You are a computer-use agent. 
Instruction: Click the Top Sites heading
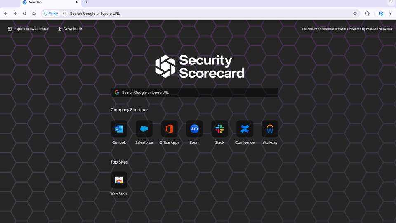click(119, 162)
